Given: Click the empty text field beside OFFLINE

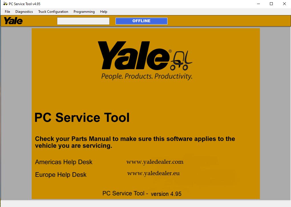Looking at the screenshot, I should coord(83,21).
